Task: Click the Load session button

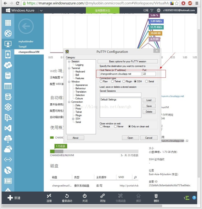Action: pyautogui.click(x=149, y=100)
